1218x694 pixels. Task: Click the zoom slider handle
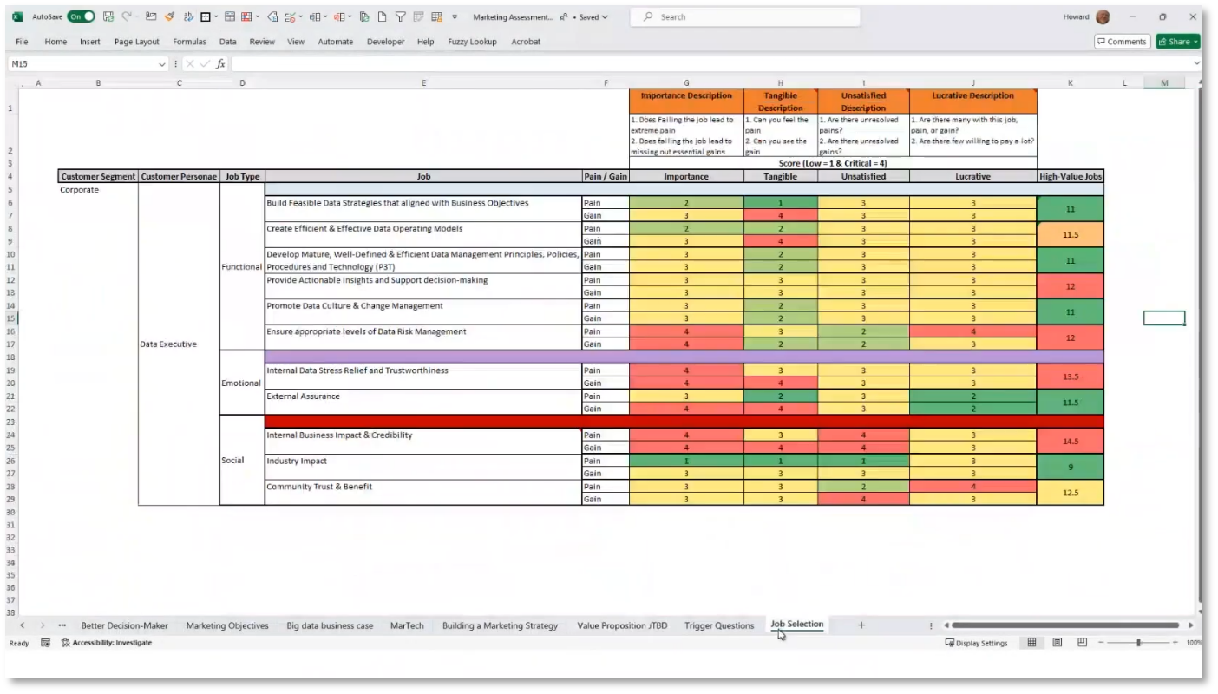coord(1139,643)
